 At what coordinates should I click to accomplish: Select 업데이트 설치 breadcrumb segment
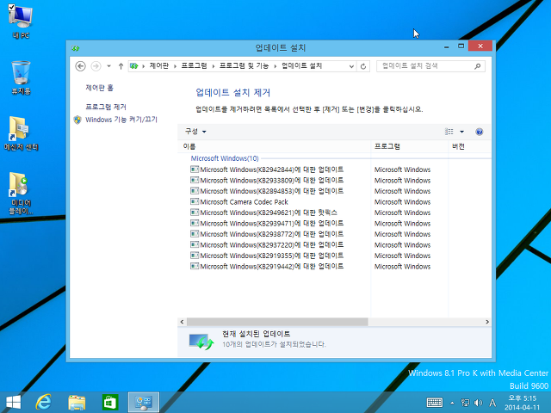pos(301,65)
